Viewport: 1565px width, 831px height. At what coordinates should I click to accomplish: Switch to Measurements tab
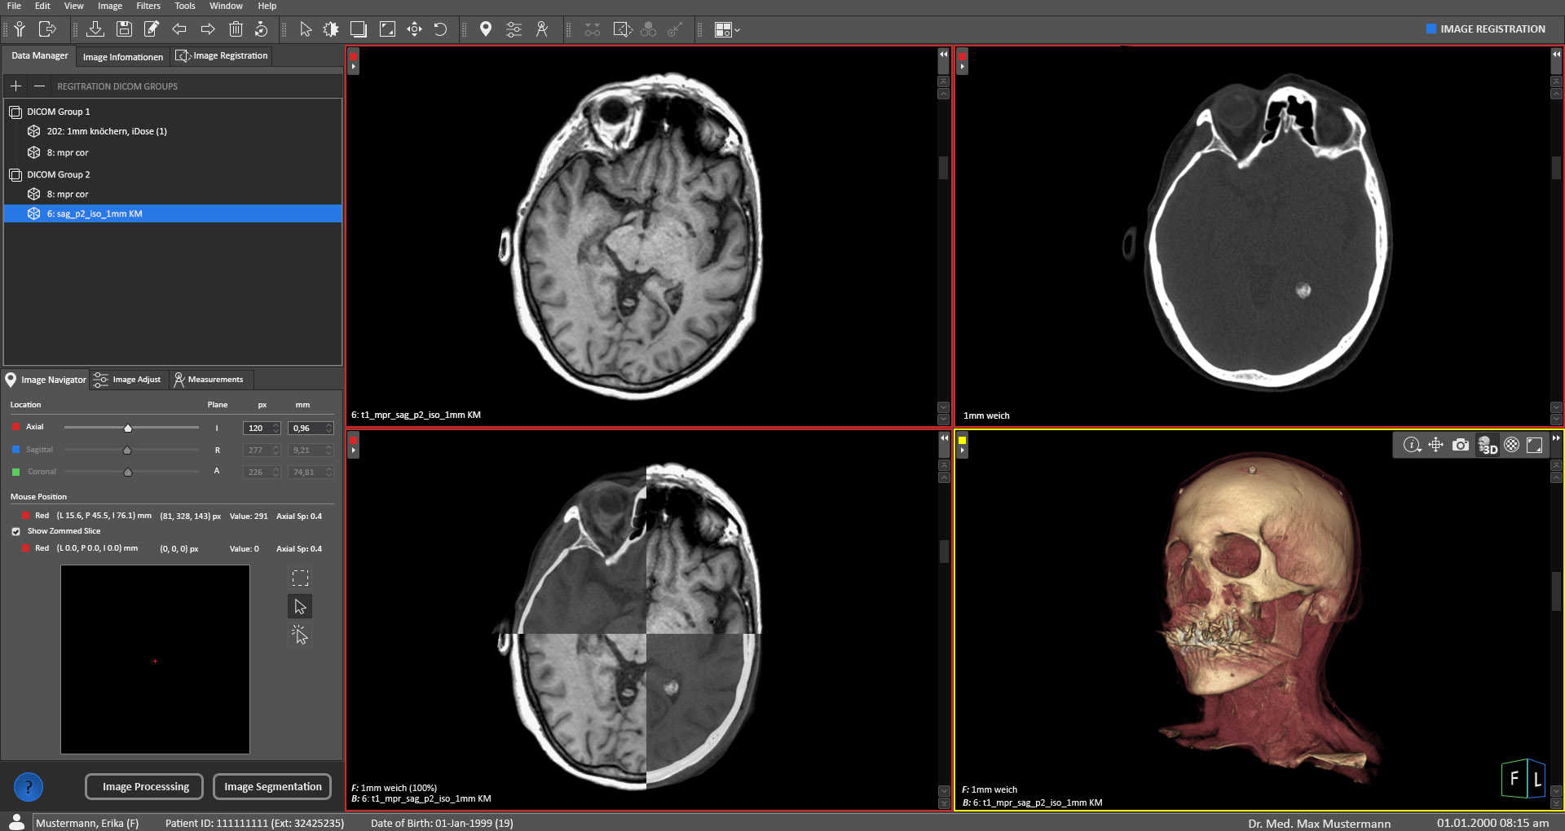[209, 380]
